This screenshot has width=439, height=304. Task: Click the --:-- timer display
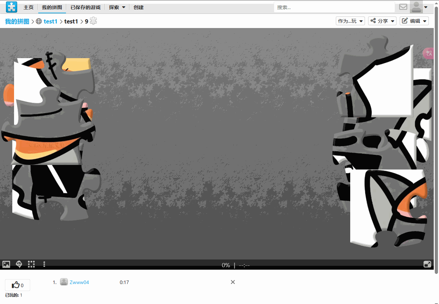pos(244,265)
